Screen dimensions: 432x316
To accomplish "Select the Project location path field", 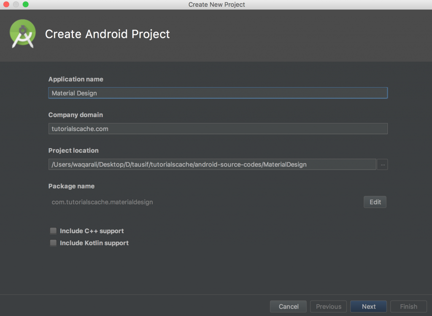I will [211, 164].
